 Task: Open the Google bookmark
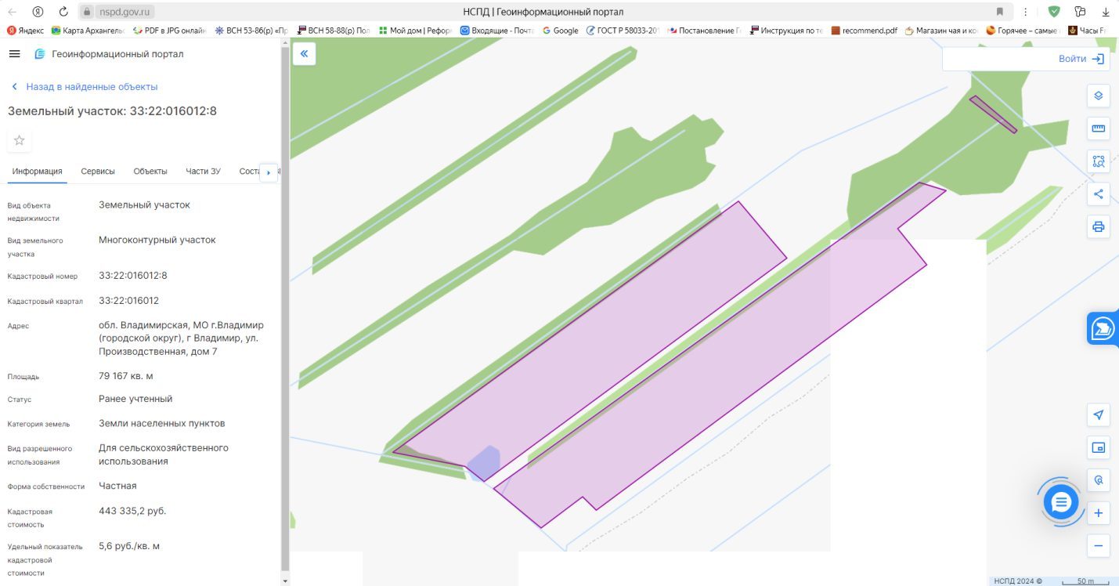[561, 31]
